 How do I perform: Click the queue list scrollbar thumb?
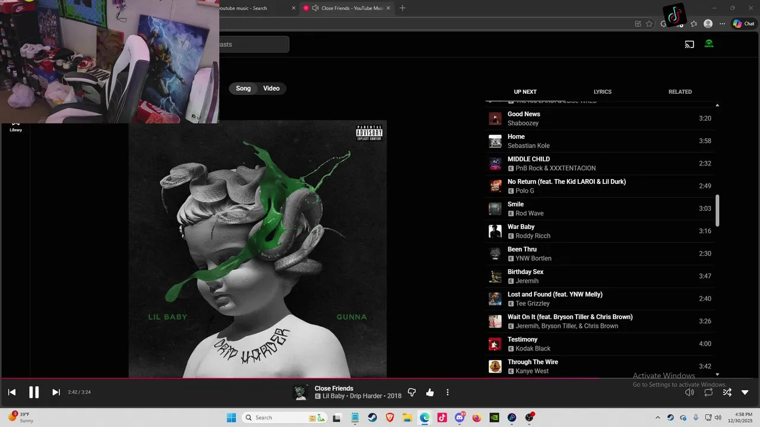coord(717,211)
